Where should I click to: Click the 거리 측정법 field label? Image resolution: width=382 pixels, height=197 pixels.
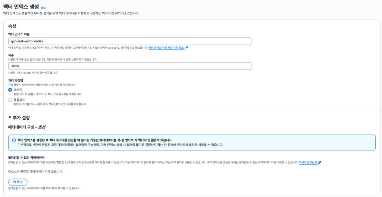[16, 80]
